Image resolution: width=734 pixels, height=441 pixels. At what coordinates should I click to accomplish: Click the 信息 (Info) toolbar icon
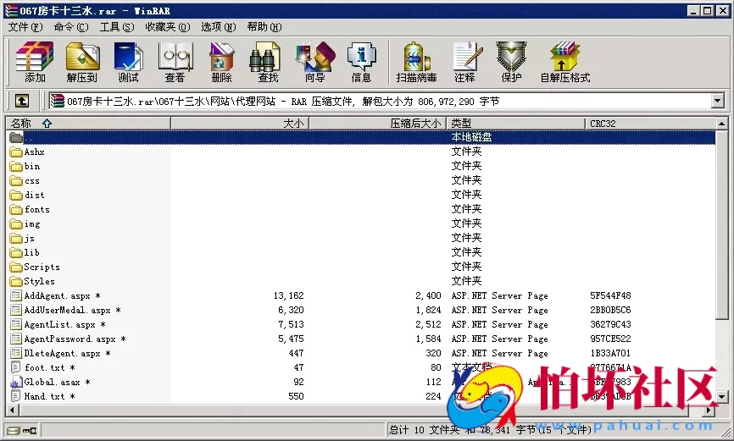(361, 62)
